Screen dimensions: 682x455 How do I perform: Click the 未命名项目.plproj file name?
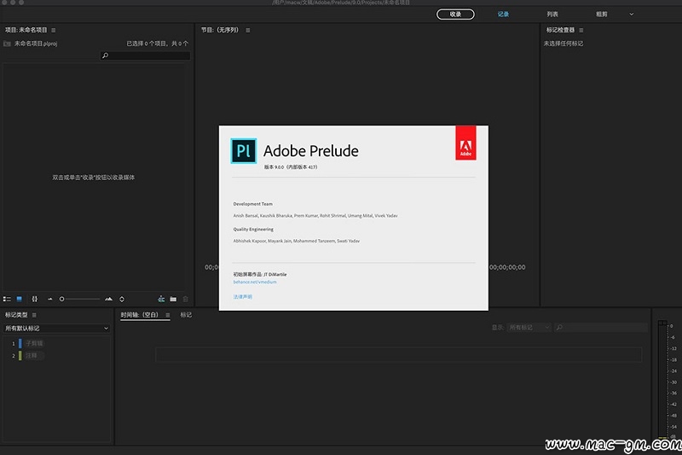pos(36,44)
